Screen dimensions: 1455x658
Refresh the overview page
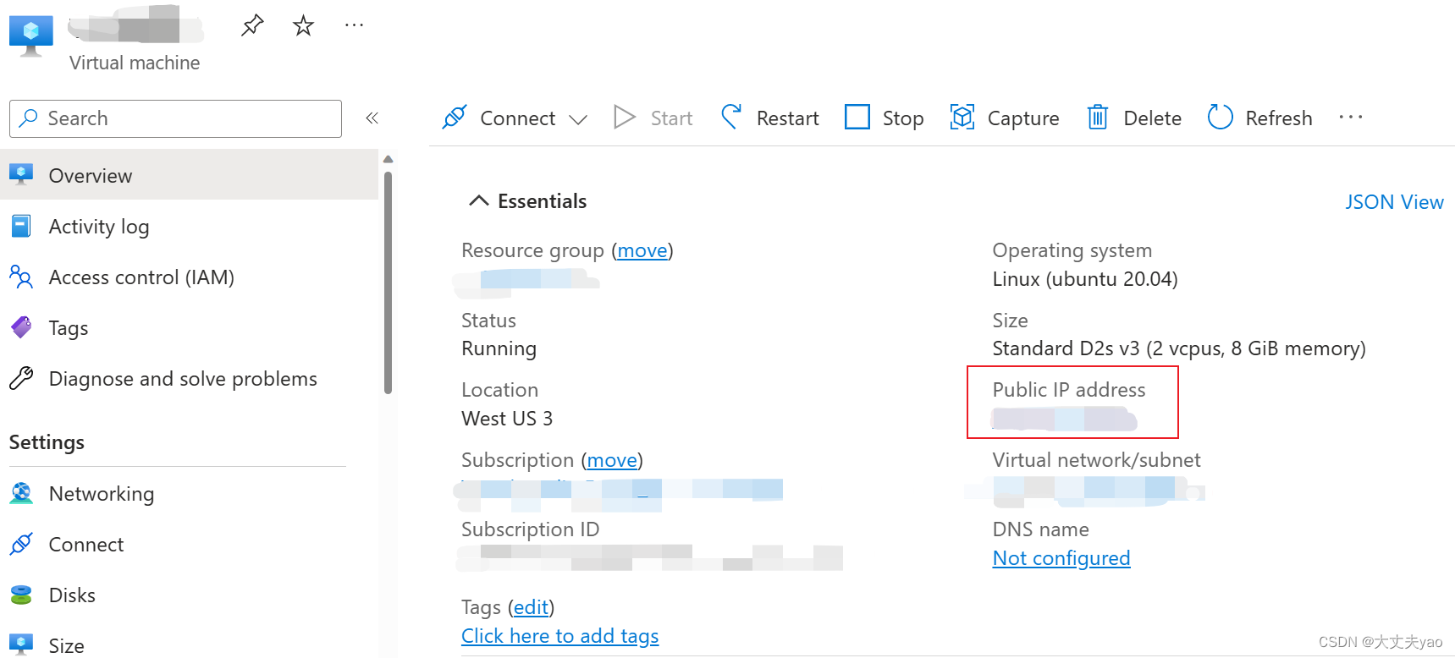[x=1259, y=118]
